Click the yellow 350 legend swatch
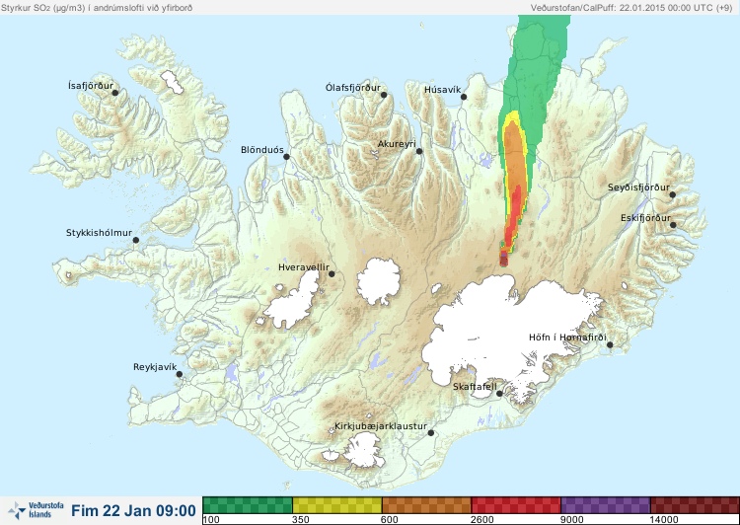This screenshot has width=740, height=525. pos(337,504)
